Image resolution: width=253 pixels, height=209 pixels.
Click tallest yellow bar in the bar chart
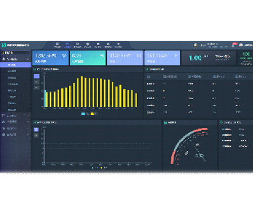(x=82, y=92)
